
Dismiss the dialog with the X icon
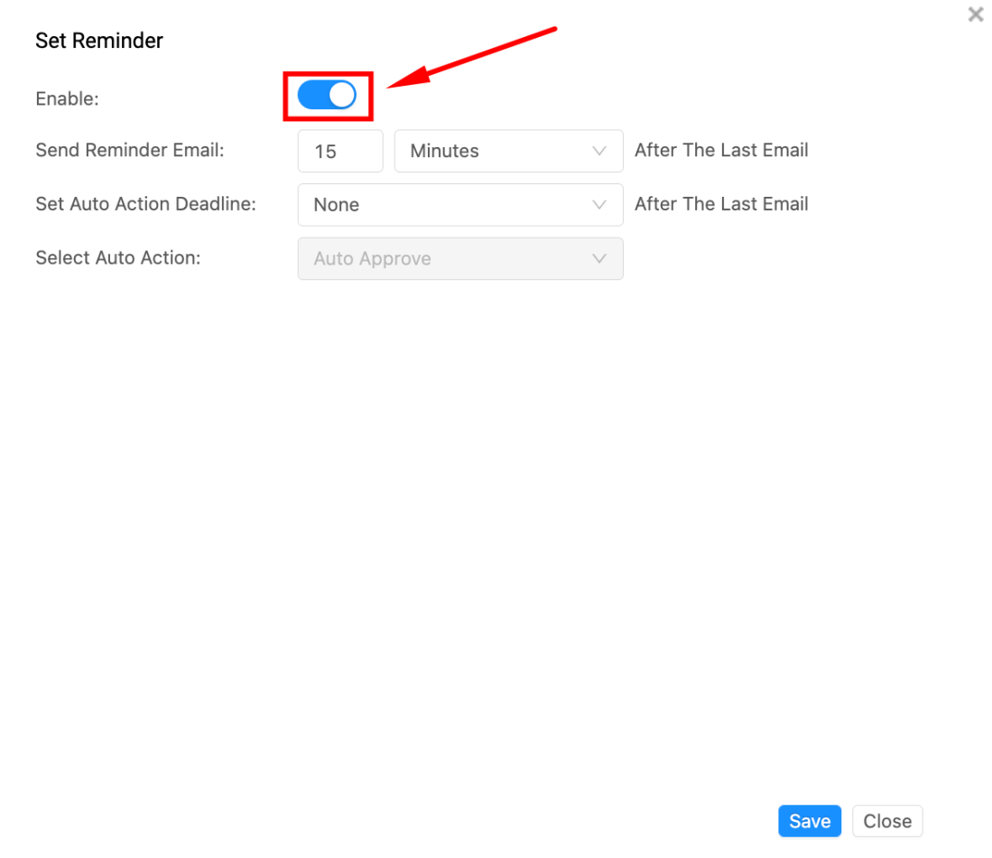coord(975,14)
